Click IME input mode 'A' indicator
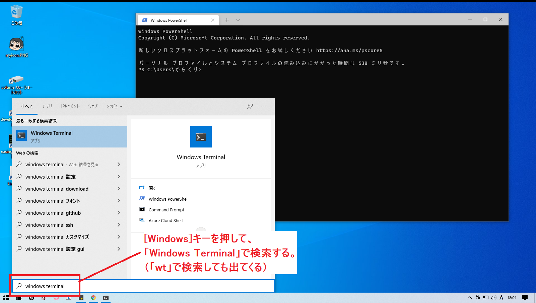 pyautogui.click(x=501, y=298)
